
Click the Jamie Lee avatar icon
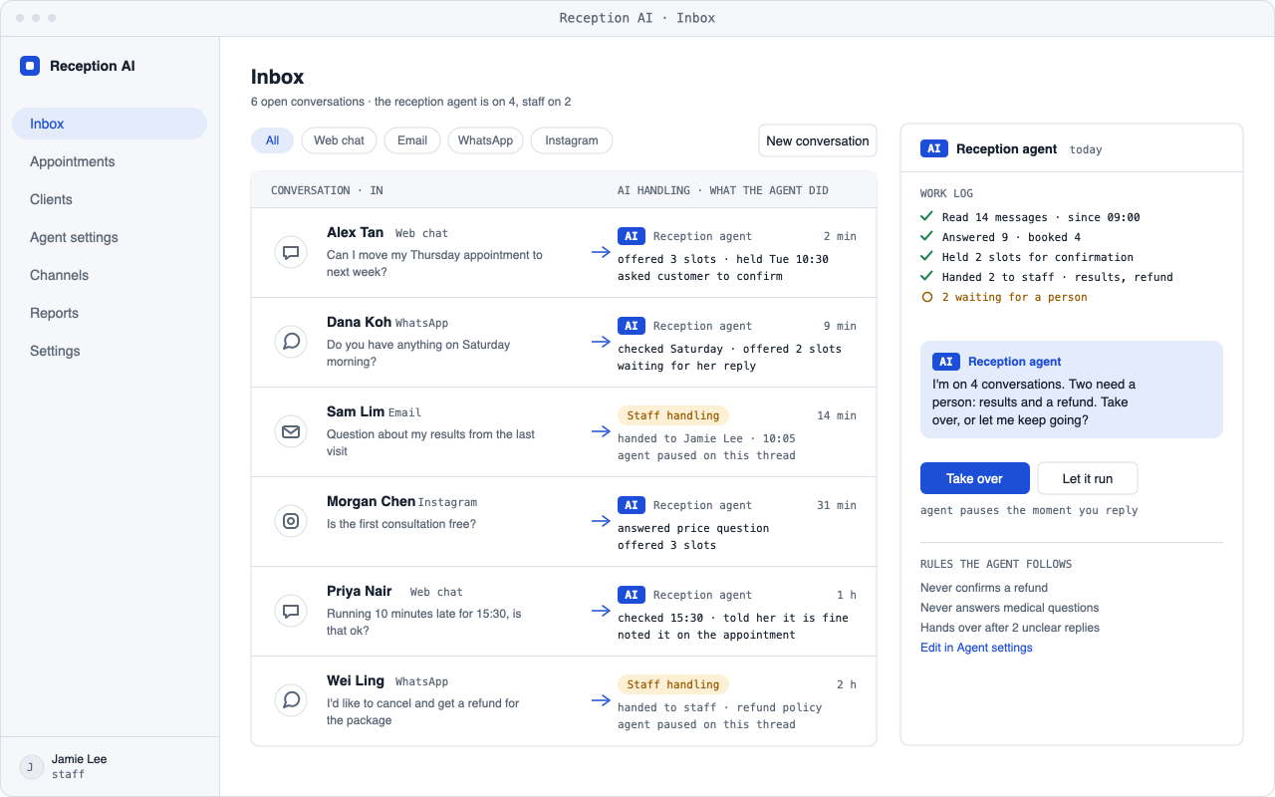click(x=31, y=766)
